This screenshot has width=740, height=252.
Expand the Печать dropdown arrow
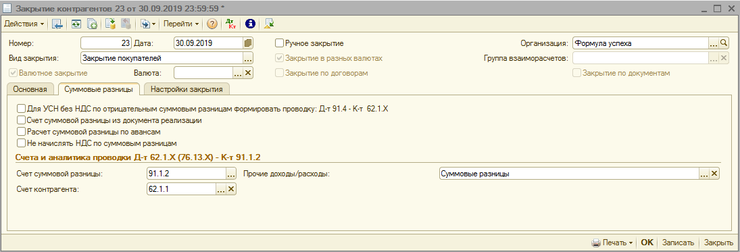[631, 243]
